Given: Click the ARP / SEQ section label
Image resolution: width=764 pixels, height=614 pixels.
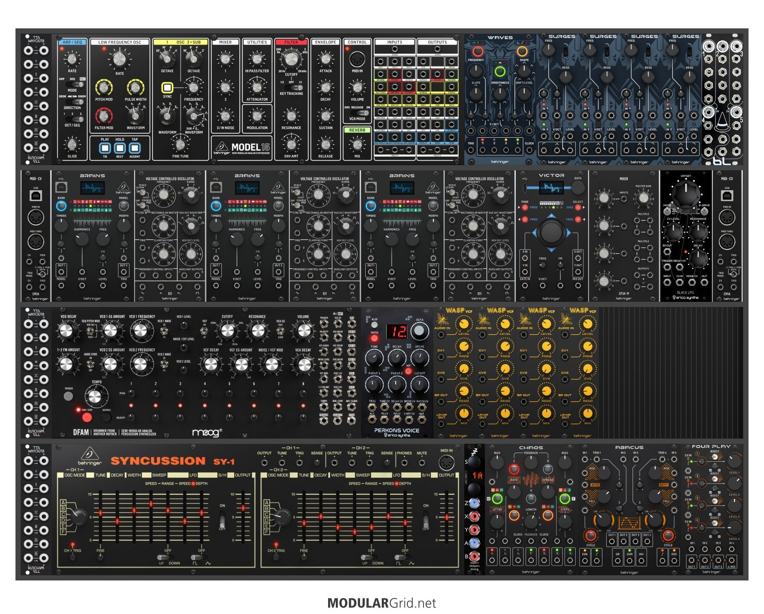Looking at the screenshot, I should (72, 42).
